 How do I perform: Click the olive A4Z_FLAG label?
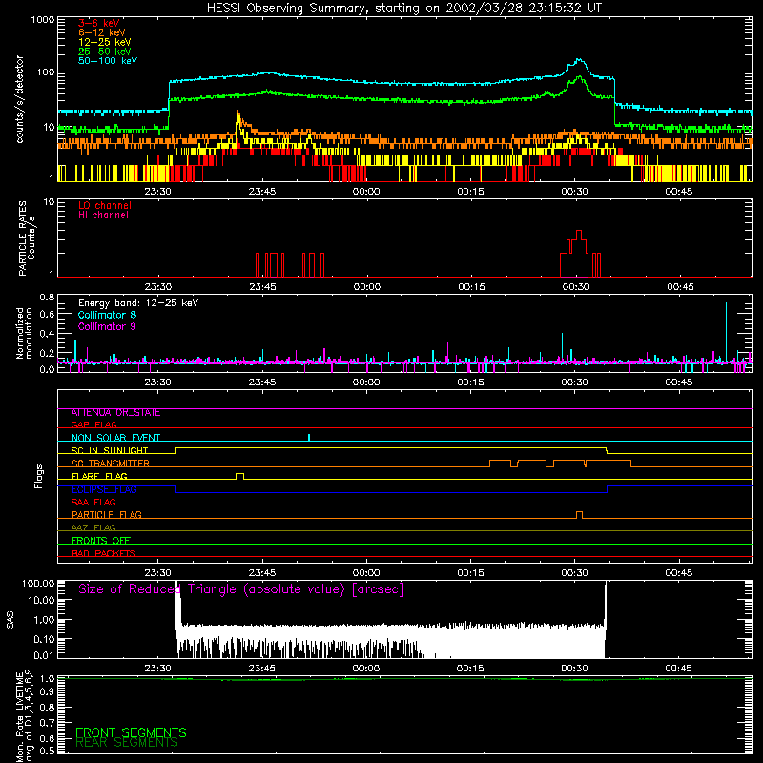point(93,527)
